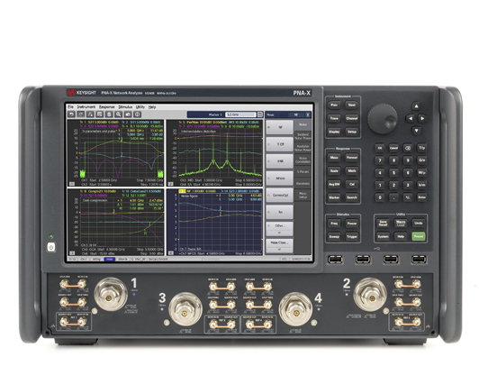This screenshot has height=375, width=479.
Task: Click the up arrow navigation key
Action: (416, 106)
